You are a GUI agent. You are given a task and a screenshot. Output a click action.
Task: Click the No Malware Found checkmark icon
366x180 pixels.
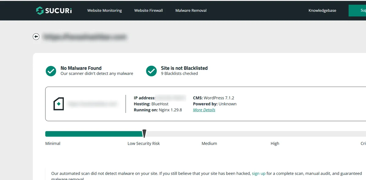51,71
